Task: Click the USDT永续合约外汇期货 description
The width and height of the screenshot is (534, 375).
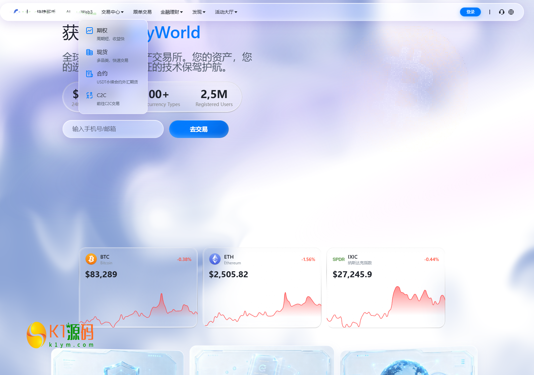Action: tap(117, 82)
